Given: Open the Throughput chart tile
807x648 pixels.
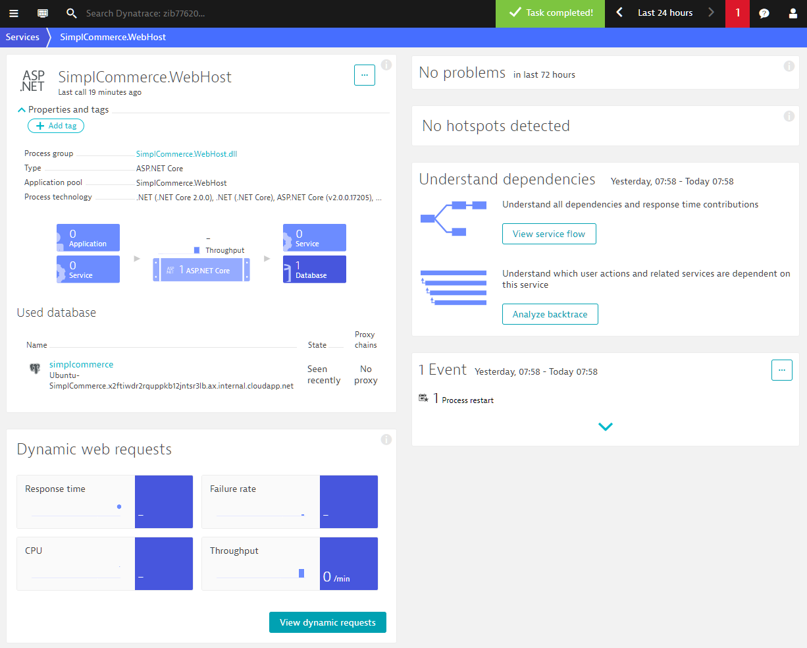Looking at the screenshot, I should [290, 564].
